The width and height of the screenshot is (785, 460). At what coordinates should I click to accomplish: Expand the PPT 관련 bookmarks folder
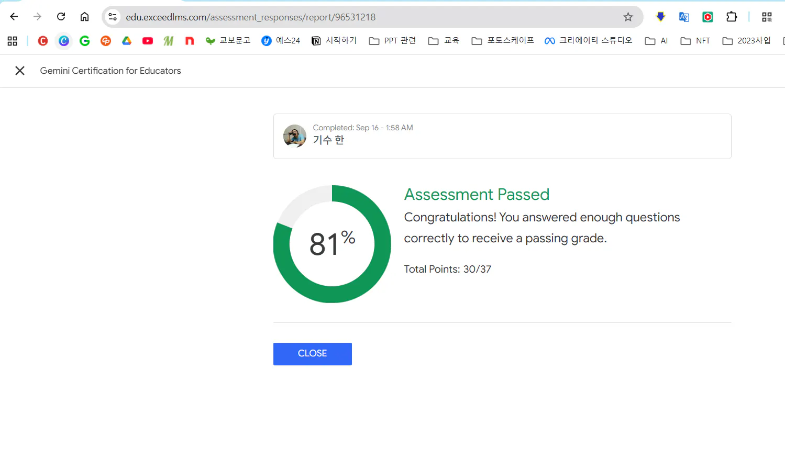(x=392, y=40)
